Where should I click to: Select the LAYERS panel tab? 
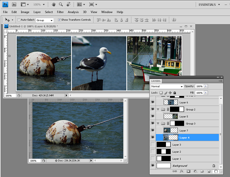156,81
